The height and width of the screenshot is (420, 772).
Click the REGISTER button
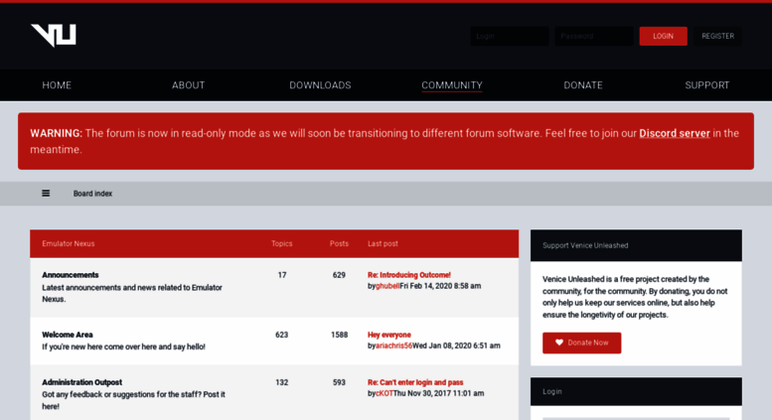717,36
